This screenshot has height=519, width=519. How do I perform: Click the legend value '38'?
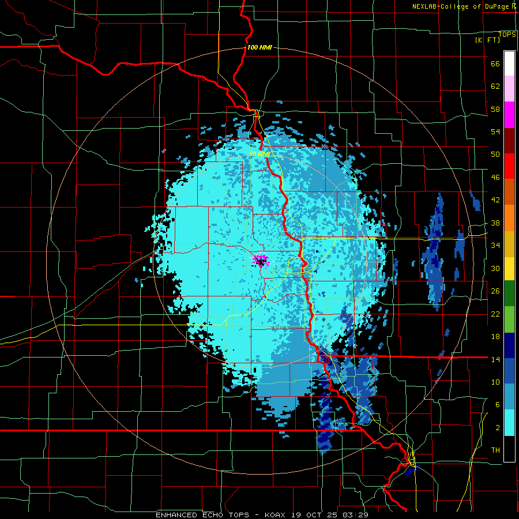pos(495,223)
